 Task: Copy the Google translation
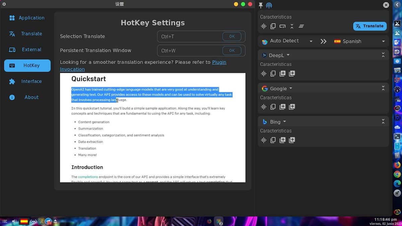273,107
